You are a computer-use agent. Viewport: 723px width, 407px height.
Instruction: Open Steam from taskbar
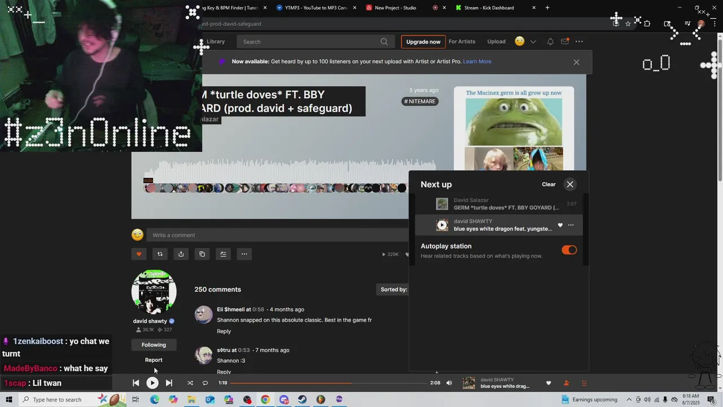tap(302, 400)
